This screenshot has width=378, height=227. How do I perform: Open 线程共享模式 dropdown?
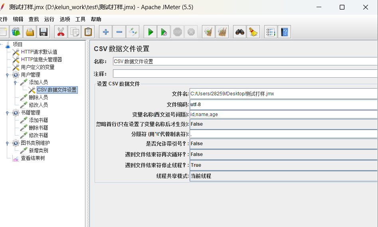pos(284,176)
